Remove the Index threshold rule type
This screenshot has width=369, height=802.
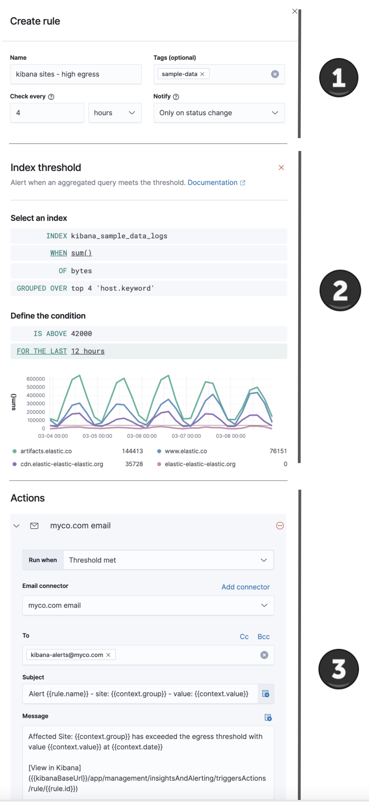(x=281, y=168)
